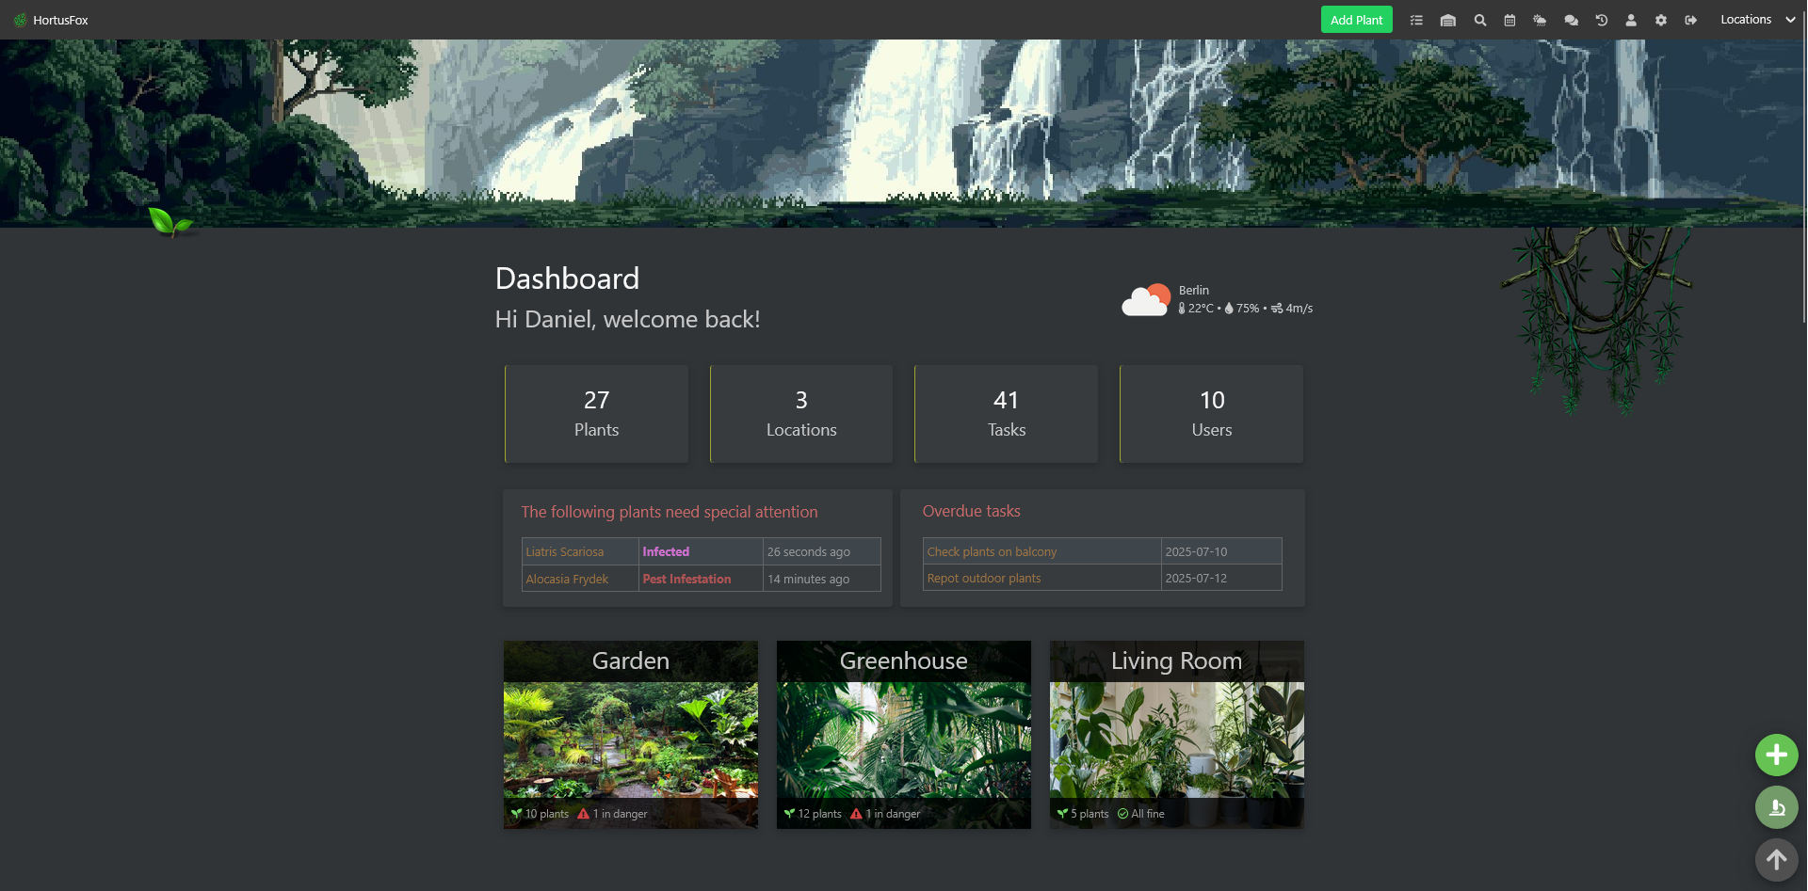Image resolution: width=1808 pixels, height=891 pixels.
Task: Open the overdue task Check plants on balcony
Action: (992, 551)
